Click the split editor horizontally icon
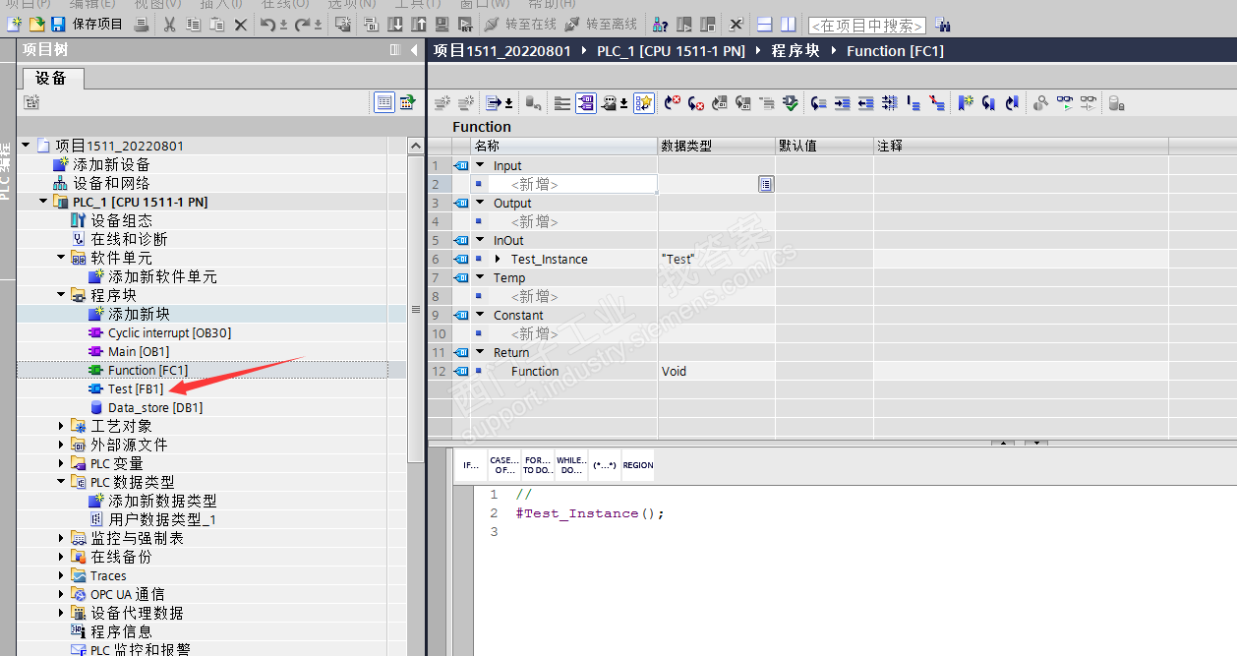Image resolution: width=1237 pixels, height=656 pixels. point(765,24)
